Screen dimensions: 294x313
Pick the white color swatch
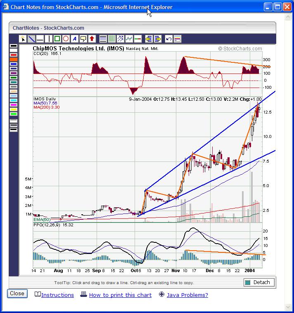click(14, 50)
